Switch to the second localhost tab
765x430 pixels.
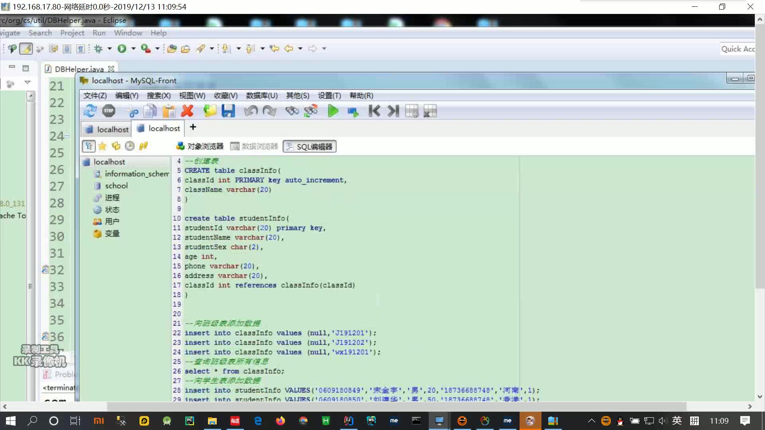tap(158, 128)
